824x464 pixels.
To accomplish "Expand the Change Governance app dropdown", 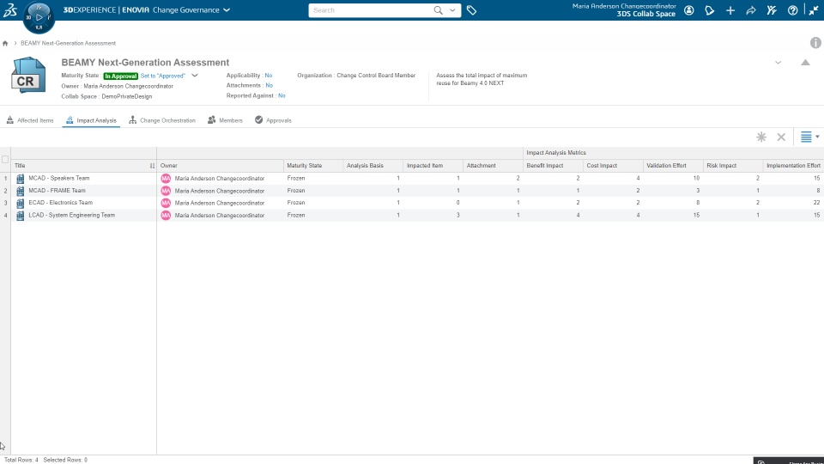I will (227, 10).
